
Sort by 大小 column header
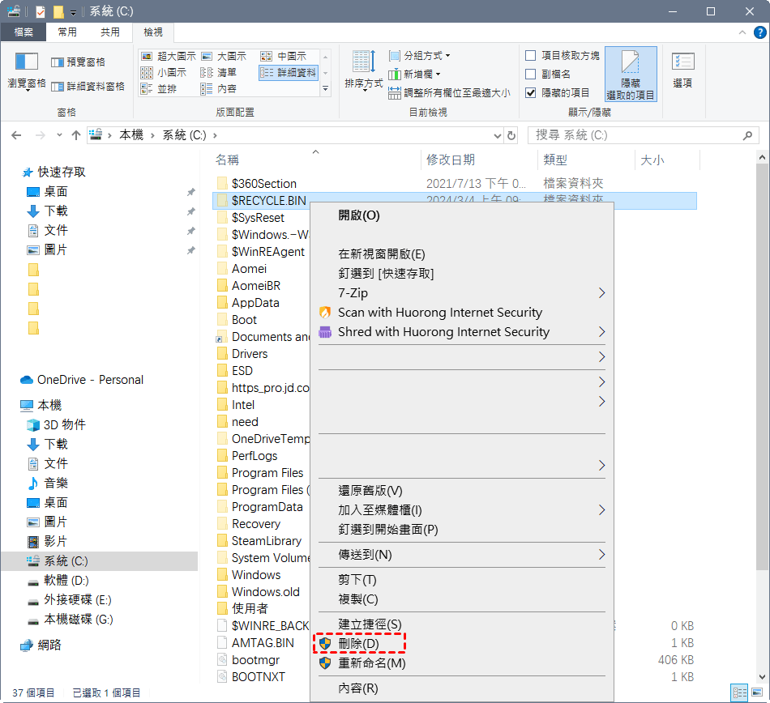click(667, 160)
